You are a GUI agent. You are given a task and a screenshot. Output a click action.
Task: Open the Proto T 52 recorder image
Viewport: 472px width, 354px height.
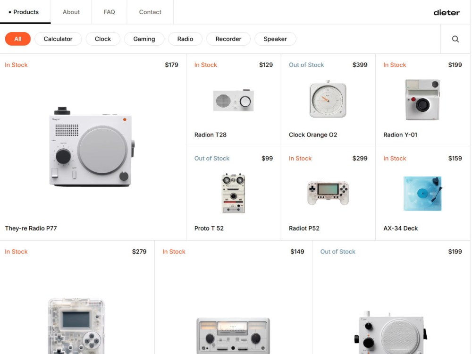pos(233,193)
